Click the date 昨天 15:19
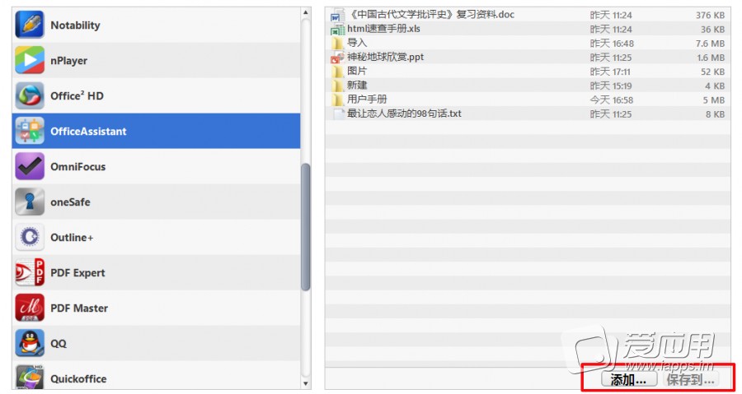 click(x=611, y=86)
